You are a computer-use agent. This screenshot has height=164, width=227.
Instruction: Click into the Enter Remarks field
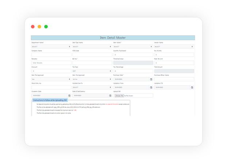pyautogui.click(x=51, y=63)
